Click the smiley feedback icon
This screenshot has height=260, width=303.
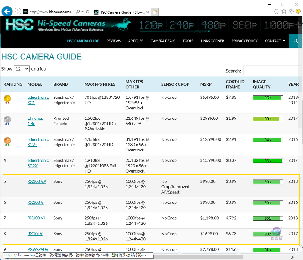298,12
